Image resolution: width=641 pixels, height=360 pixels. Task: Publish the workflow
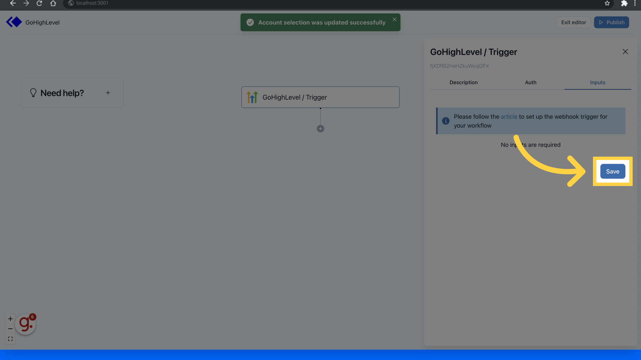point(611,22)
